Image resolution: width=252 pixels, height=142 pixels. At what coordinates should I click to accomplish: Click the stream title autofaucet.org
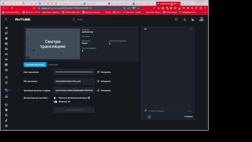click(x=88, y=32)
